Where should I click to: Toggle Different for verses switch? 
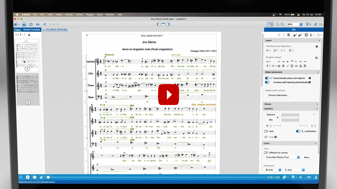[x=266, y=153]
